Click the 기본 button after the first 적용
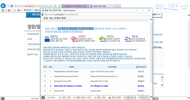This screenshot has width=190, height=100. [104, 97]
